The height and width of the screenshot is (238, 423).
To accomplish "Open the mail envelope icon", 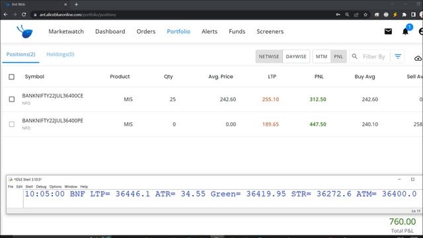I will [x=388, y=32].
